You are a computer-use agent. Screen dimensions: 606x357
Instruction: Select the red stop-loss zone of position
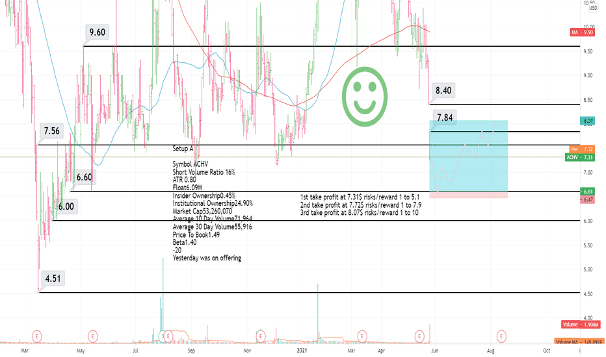point(468,195)
